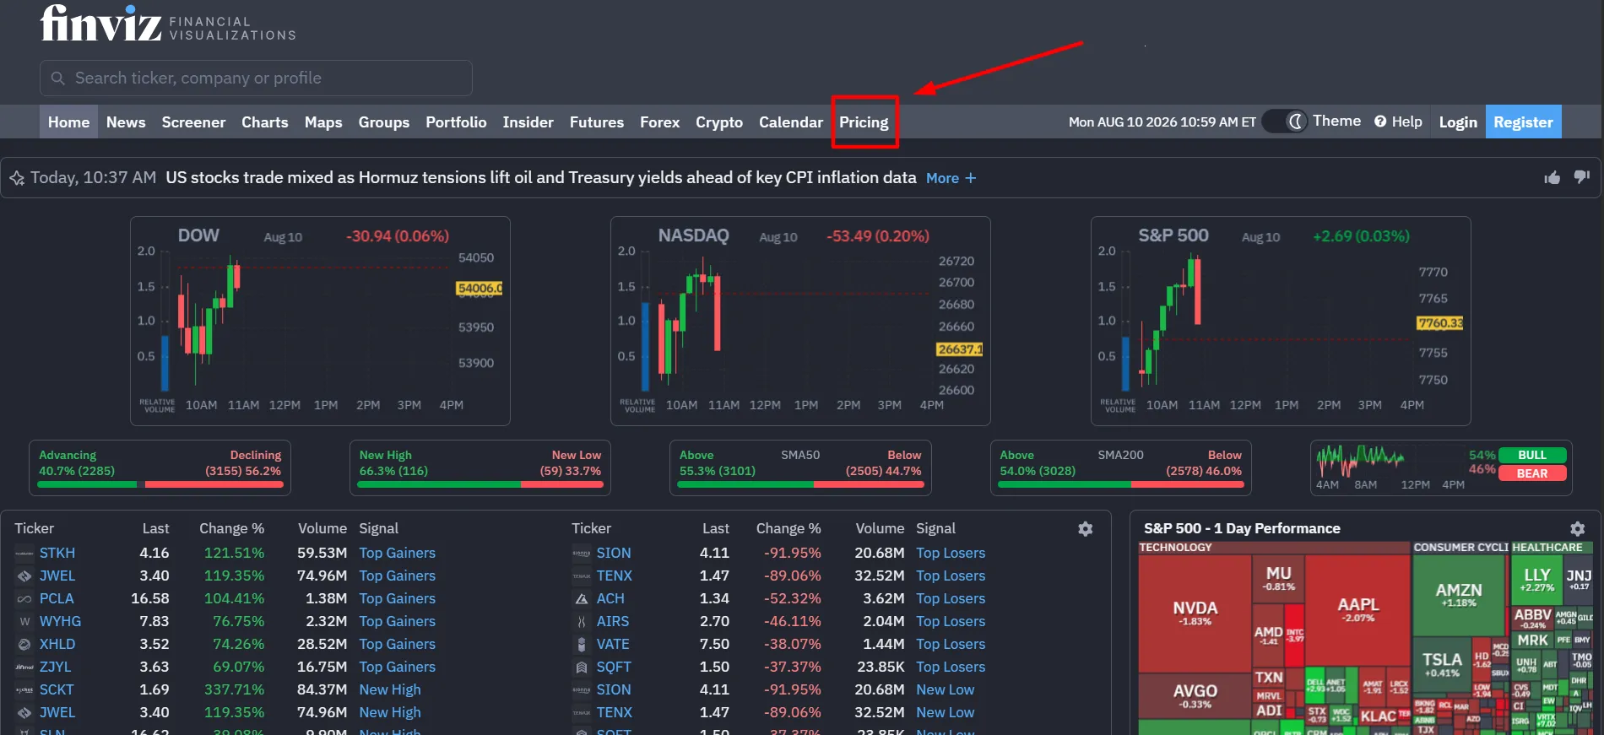Click the New High/New Low progress bar
This screenshot has height=735, width=1604.
[480, 484]
